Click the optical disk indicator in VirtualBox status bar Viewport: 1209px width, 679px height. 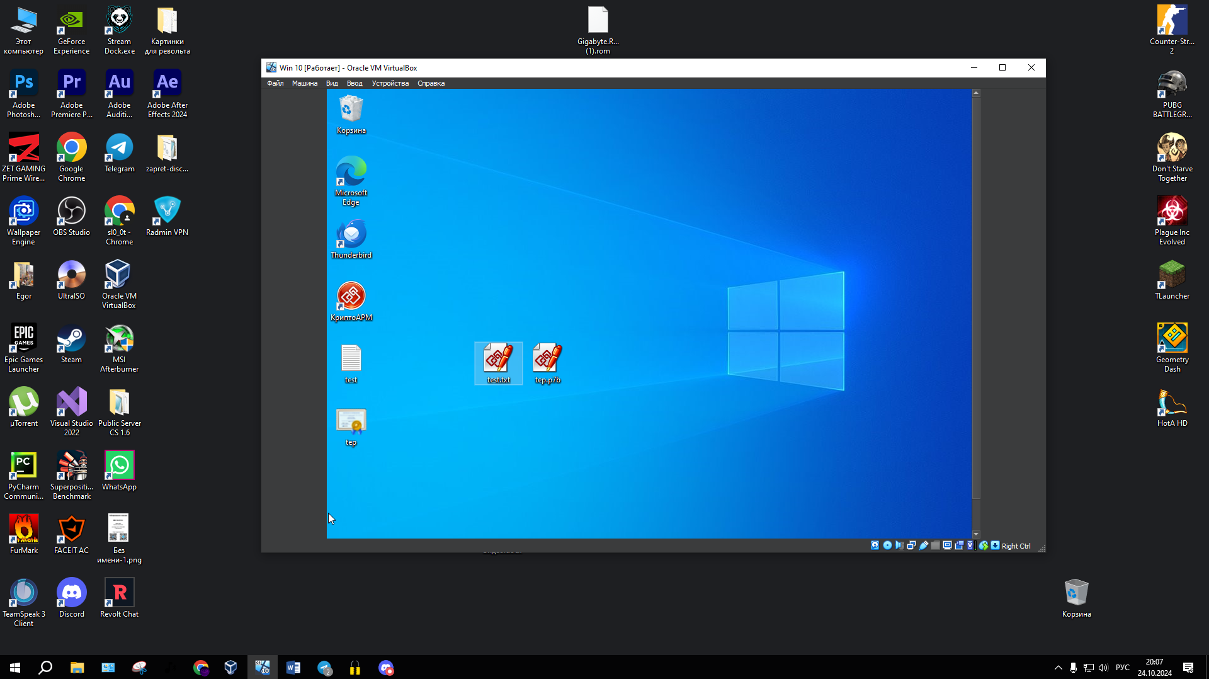pyautogui.click(x=887, y=545)
